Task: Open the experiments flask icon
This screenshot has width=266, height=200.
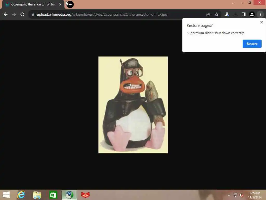Action: click(227, 15)
